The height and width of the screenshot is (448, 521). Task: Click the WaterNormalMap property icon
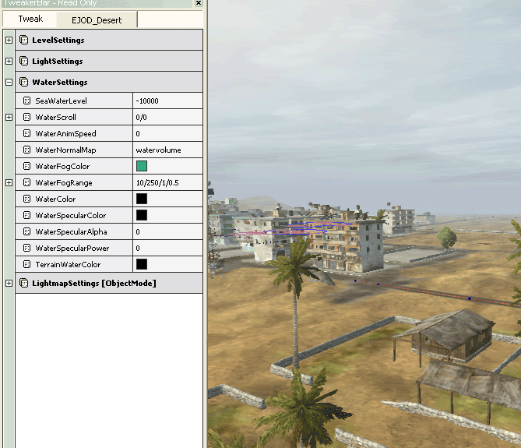[26, 150]
